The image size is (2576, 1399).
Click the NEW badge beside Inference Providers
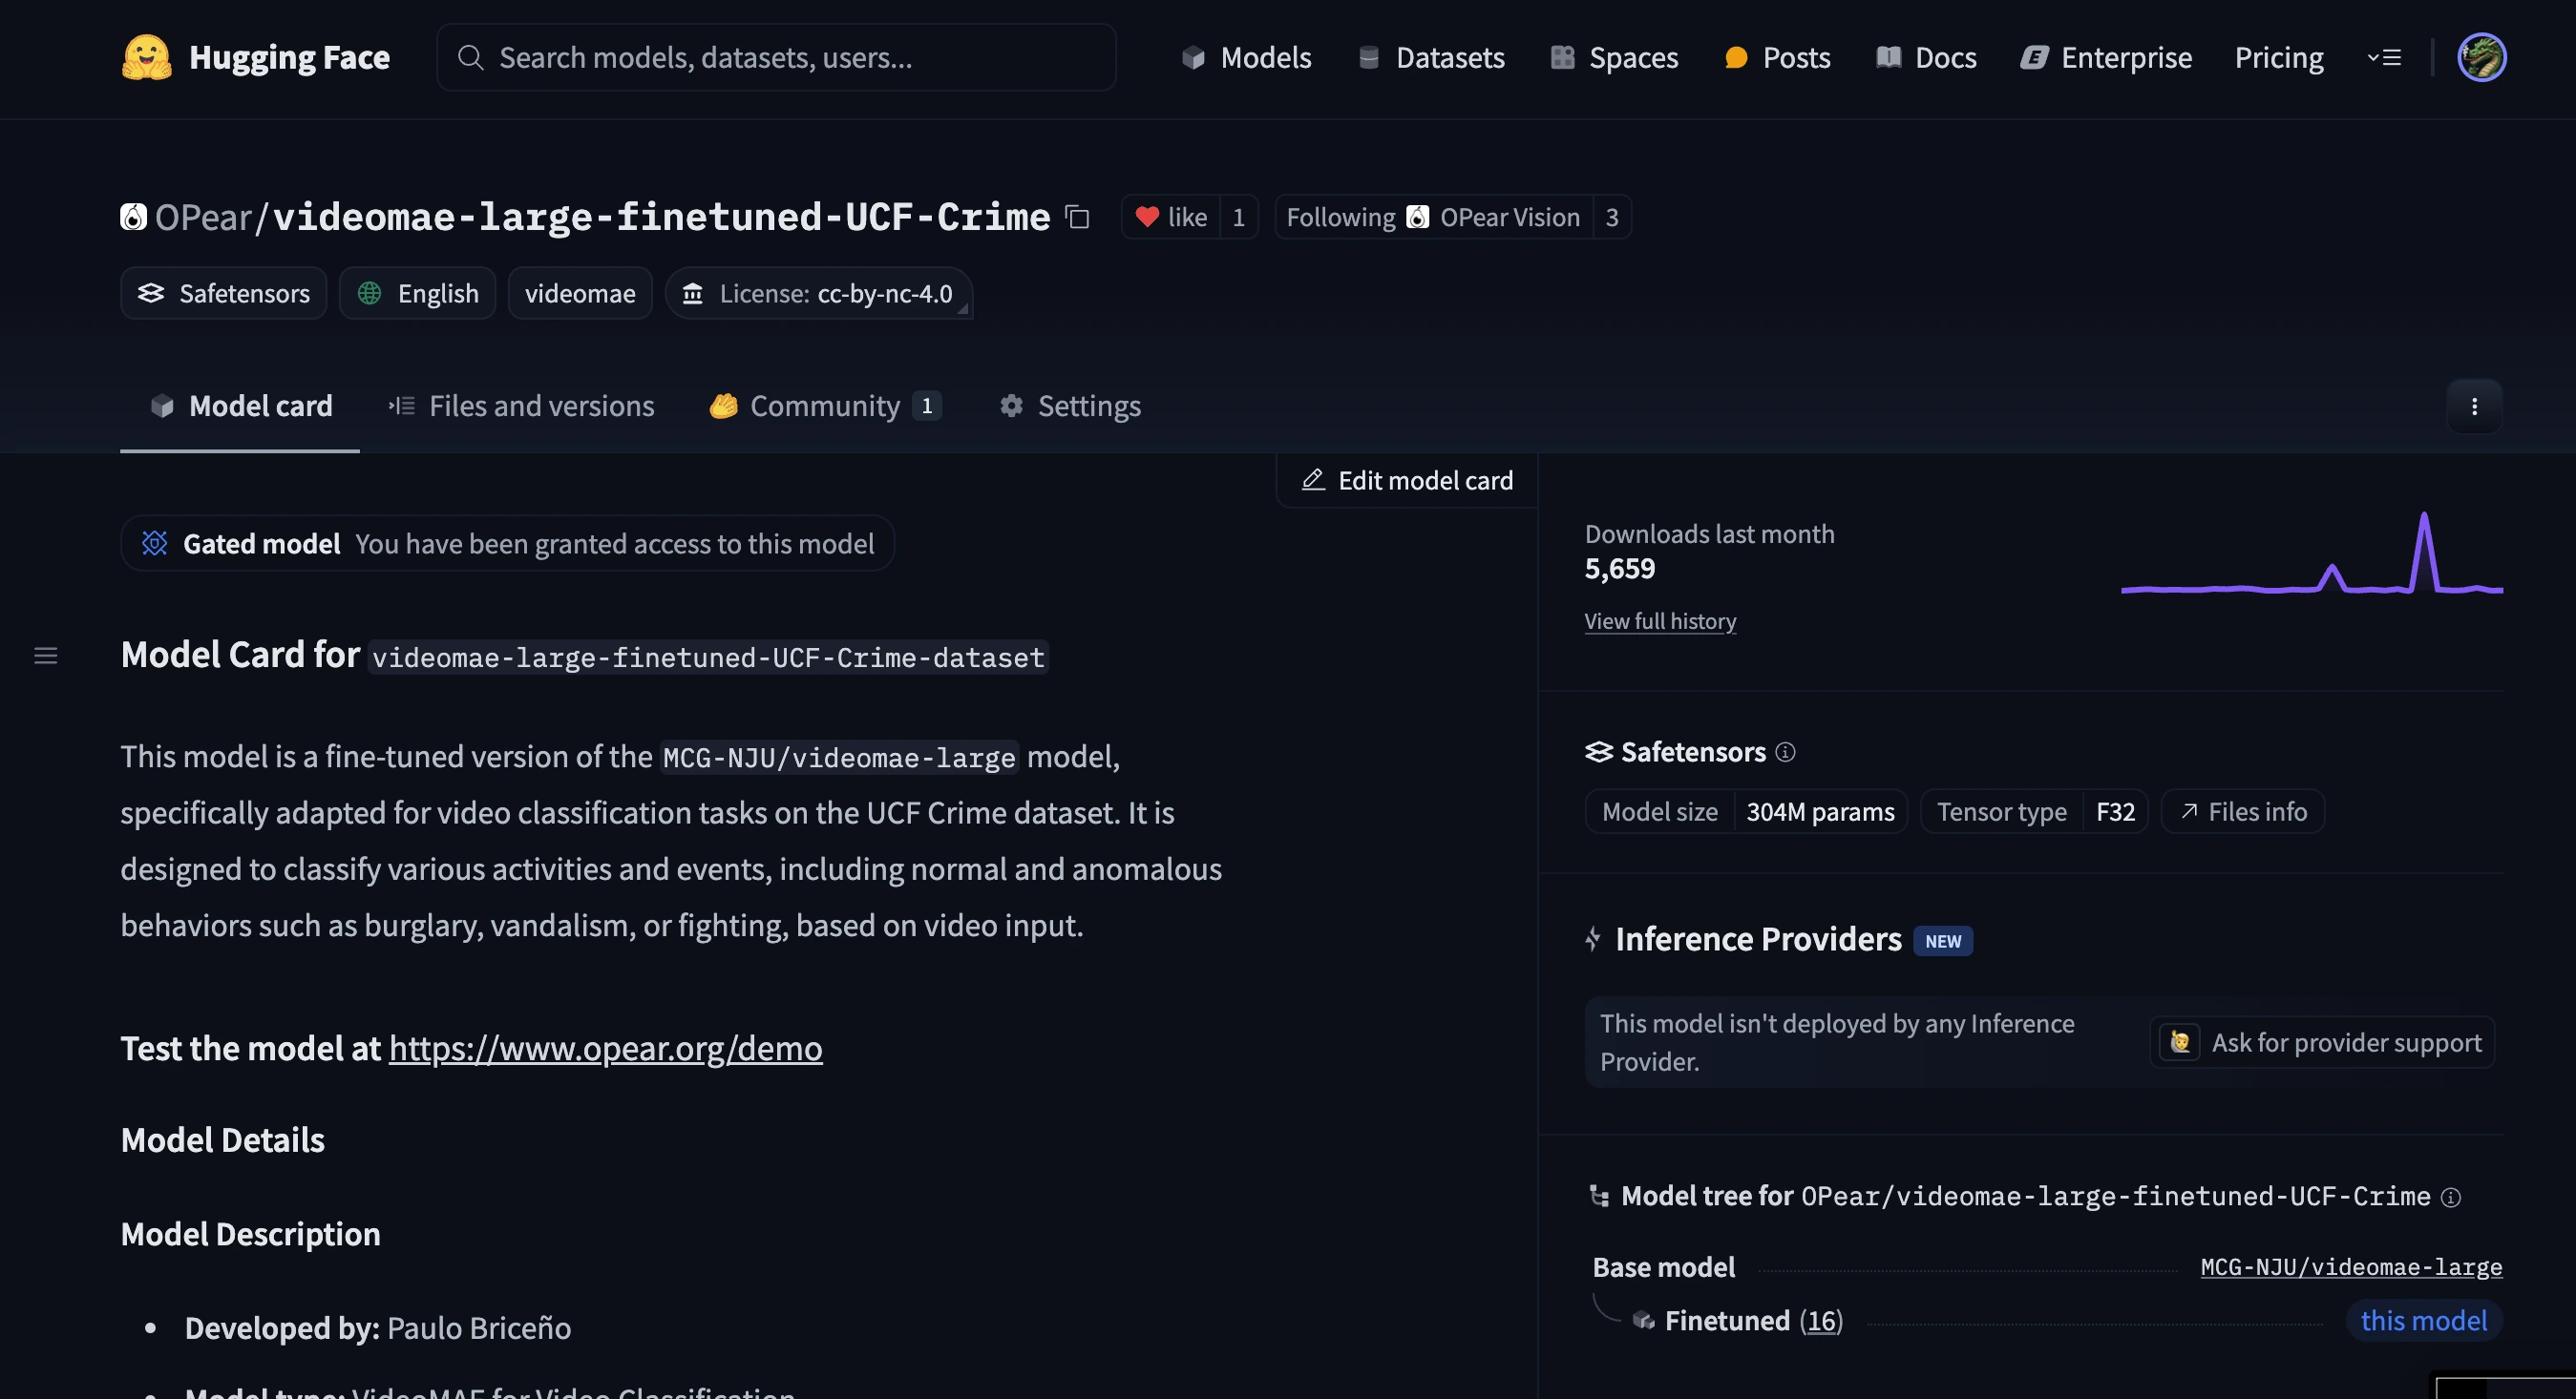click(x=1943, y=940)
